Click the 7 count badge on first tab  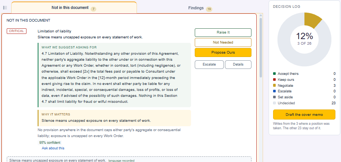coord(93,9)
